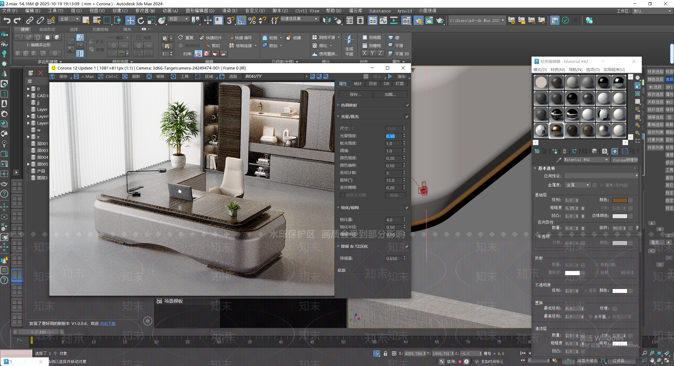Image resolution: width=674 pixels, height=366 pixels.
Task: Click Save icon in Corona frame buffer
Action: [53, 77]
